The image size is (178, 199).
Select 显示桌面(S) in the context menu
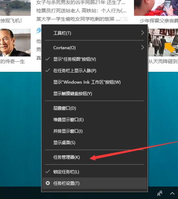[94, 143]
